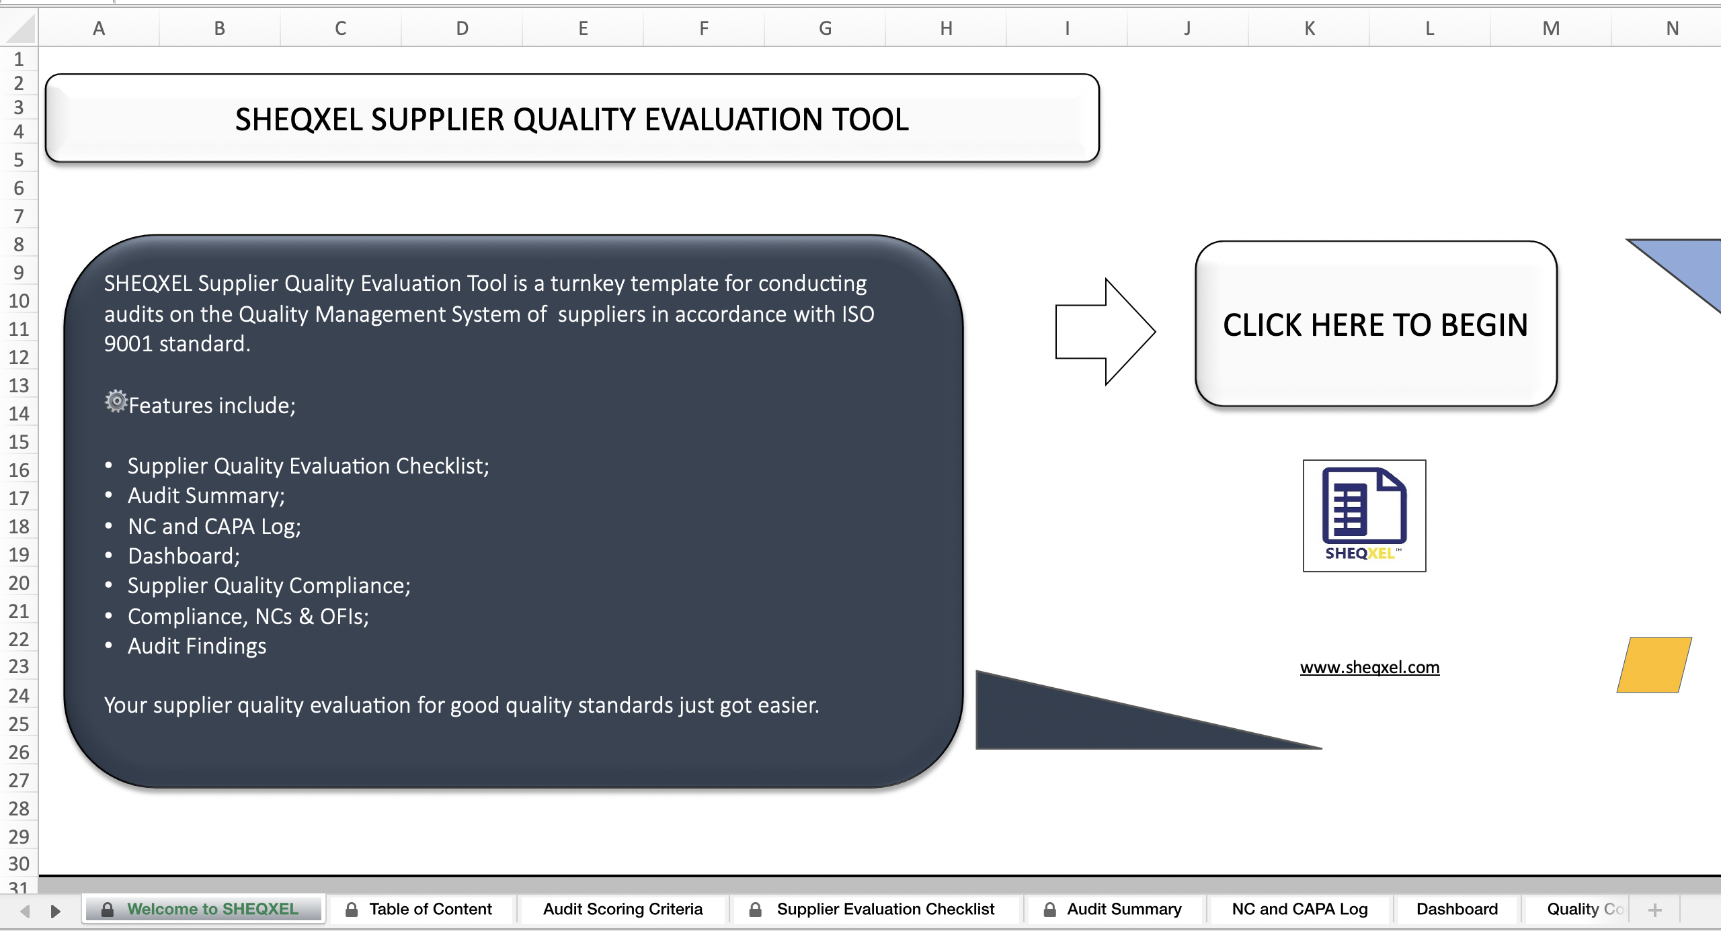Go to the previous sheet tabs with left arrow
Viewport: 1721px width, 931px height.
(x=25, y=911)
